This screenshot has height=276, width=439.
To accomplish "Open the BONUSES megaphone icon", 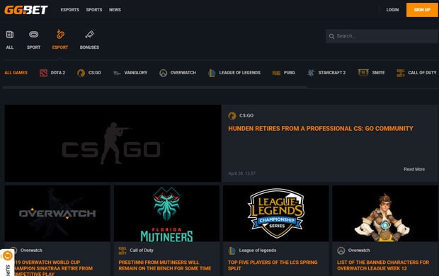I will (x=90, y=35).
